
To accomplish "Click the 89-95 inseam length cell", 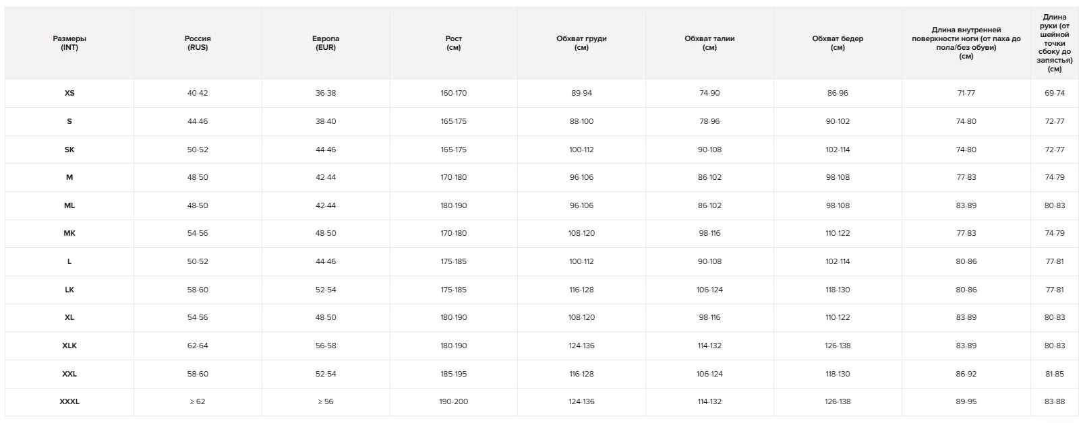I will [966, 401].
